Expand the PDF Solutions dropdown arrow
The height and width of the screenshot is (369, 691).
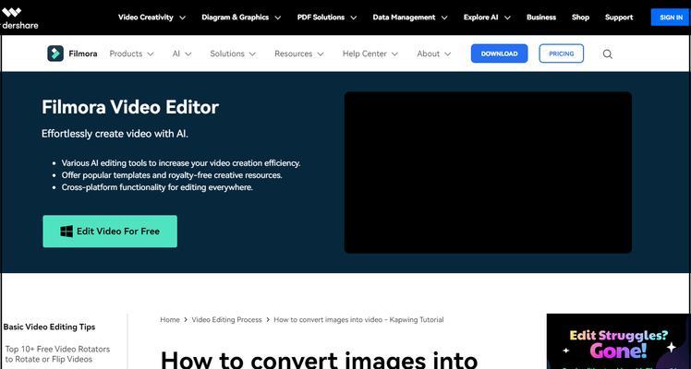click(x=354, y=18)
